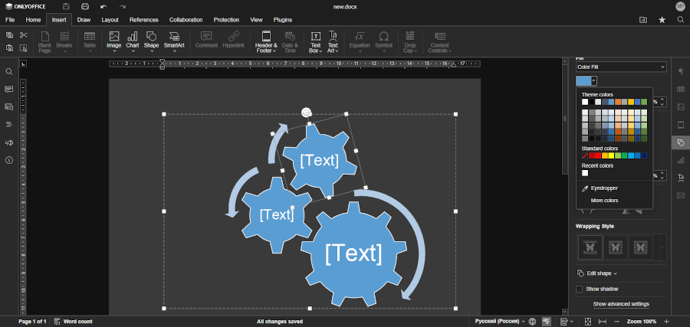Open the Edit shape dropdown
This screenshot has height=327, width=690.
(x=597, y=273)
